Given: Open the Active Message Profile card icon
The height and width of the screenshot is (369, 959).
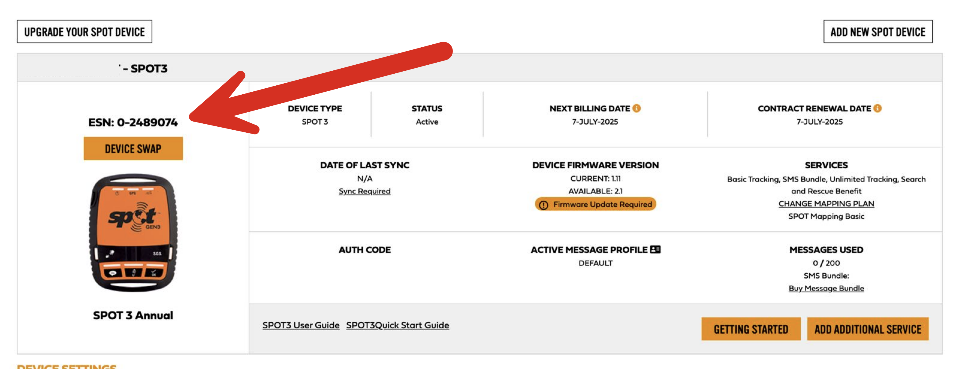Looking at the screenshot, I should (655, 249).
